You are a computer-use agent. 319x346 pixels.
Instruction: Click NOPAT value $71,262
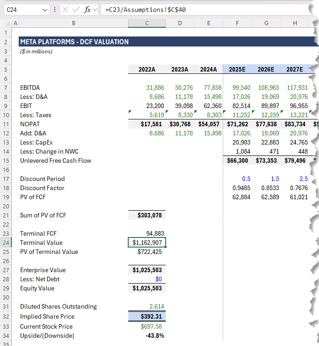[237, 124]
